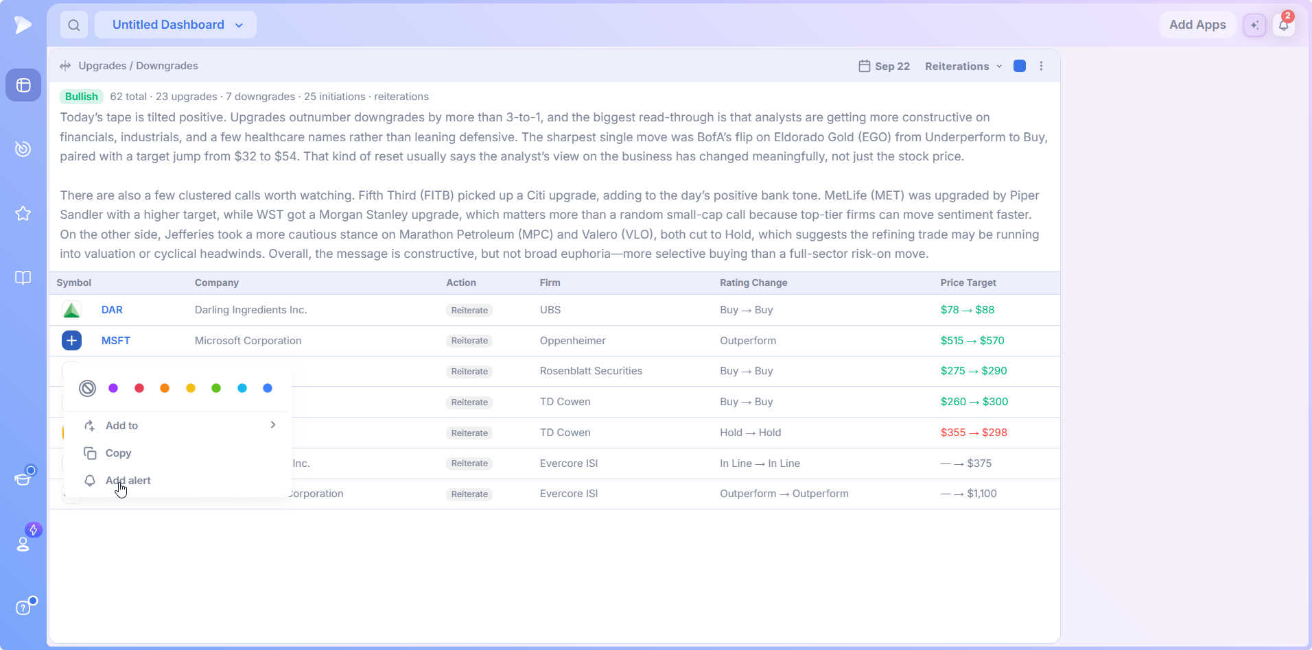Open the DAR symbol link
Viewport: 1312px width, 650px height.
tap(112, 310)
